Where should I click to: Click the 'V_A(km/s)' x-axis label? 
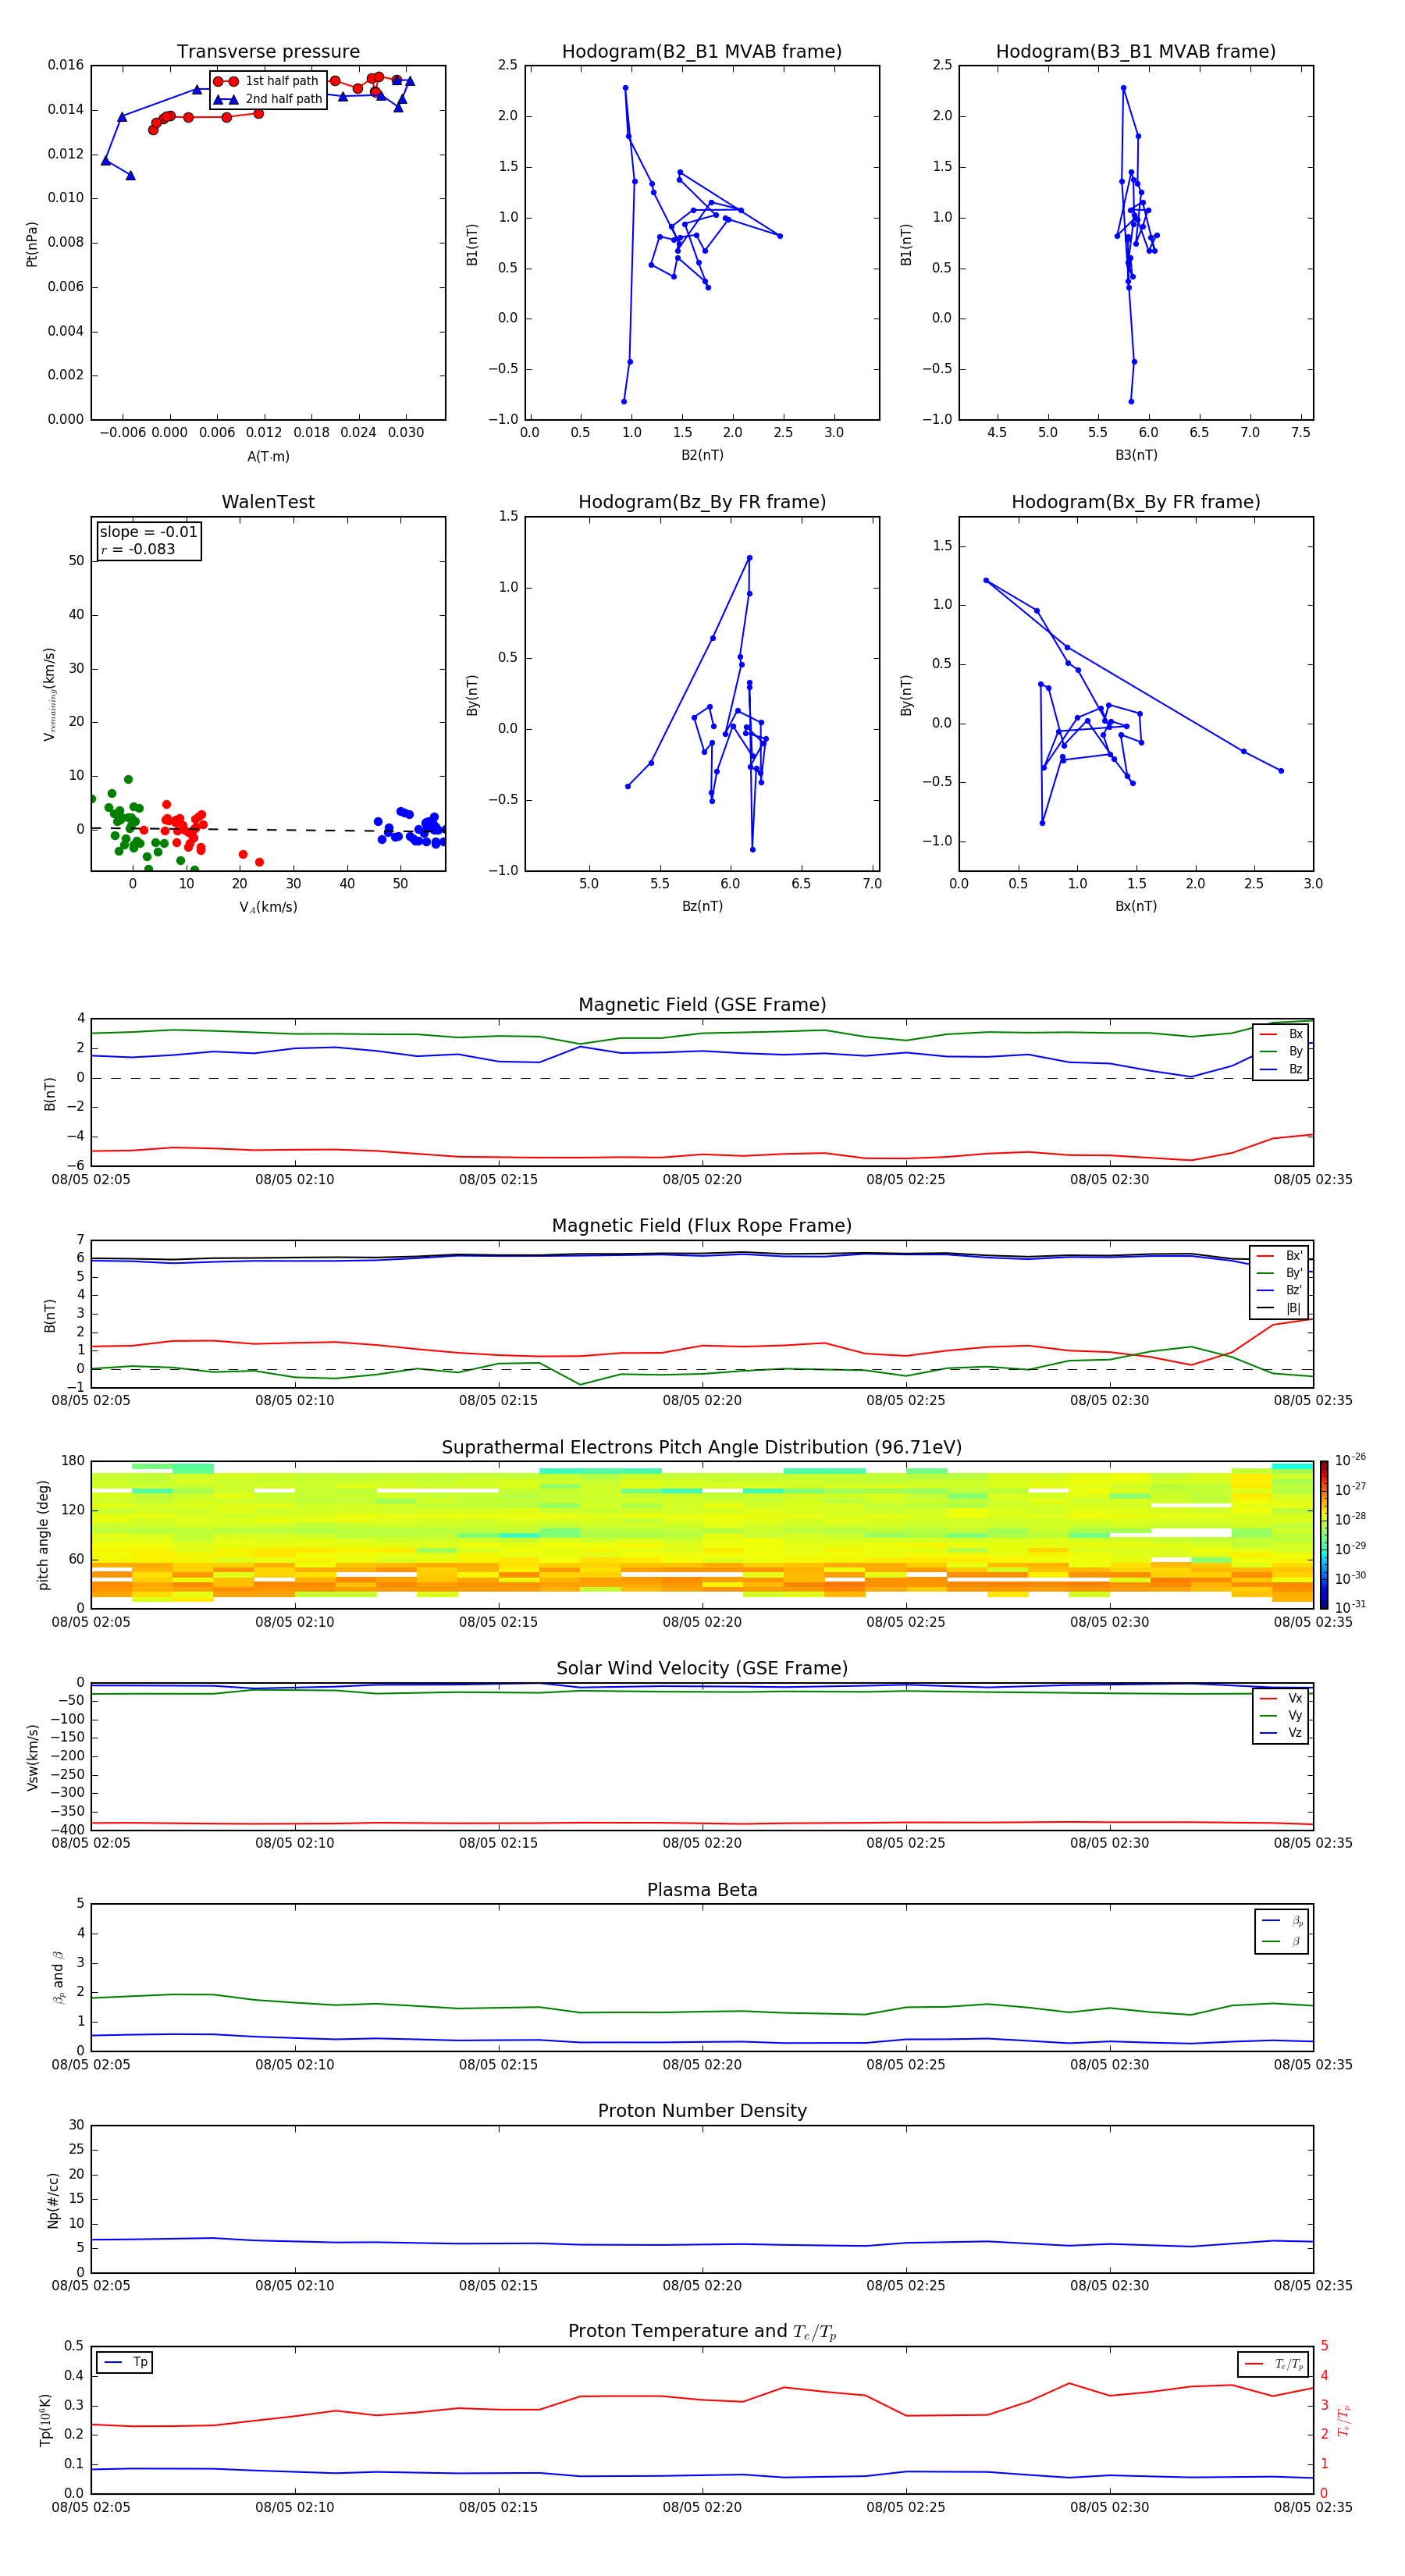268,907
